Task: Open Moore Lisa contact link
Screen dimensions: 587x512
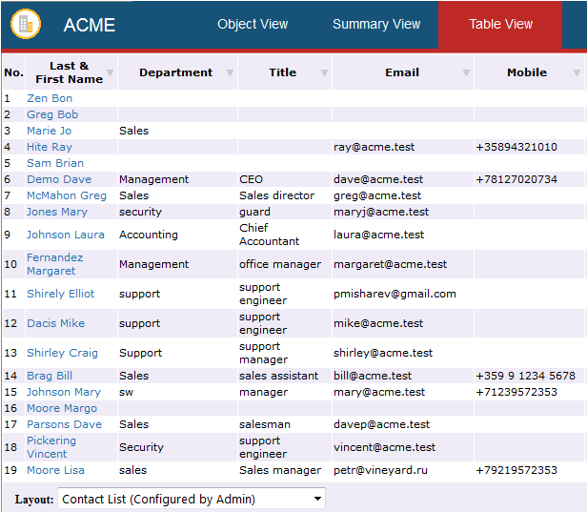Action: pos(55,470)
